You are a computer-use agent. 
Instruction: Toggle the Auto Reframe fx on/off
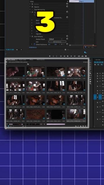(x=32, y=36)
